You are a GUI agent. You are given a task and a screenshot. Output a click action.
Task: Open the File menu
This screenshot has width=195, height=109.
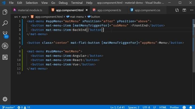pos(11,3)
